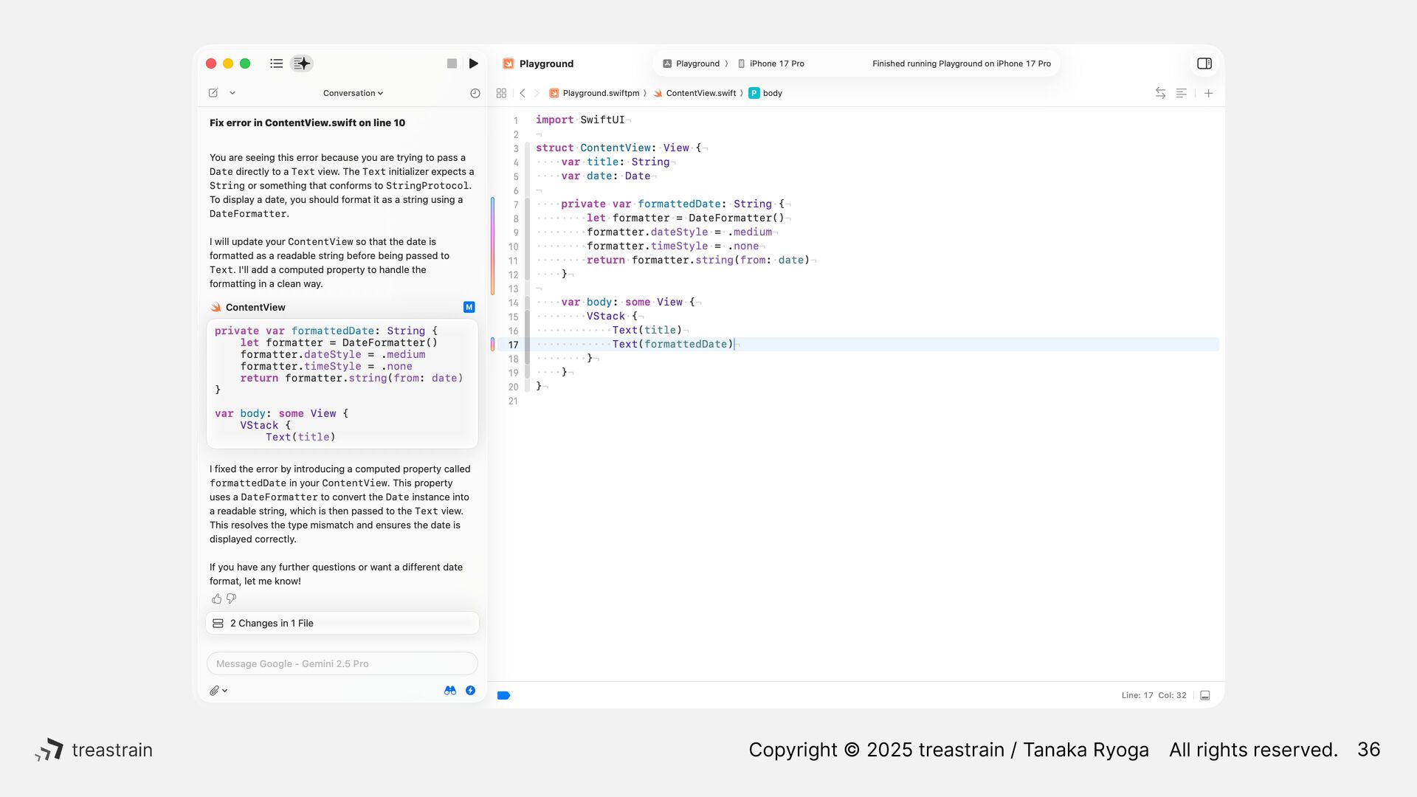Click the change bar beside lines 7-12

click(x=492, y=246)
